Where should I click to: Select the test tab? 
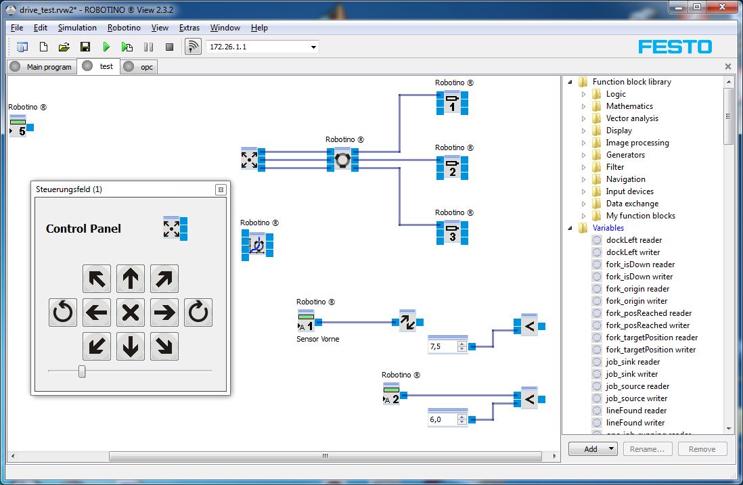point(99,66)
